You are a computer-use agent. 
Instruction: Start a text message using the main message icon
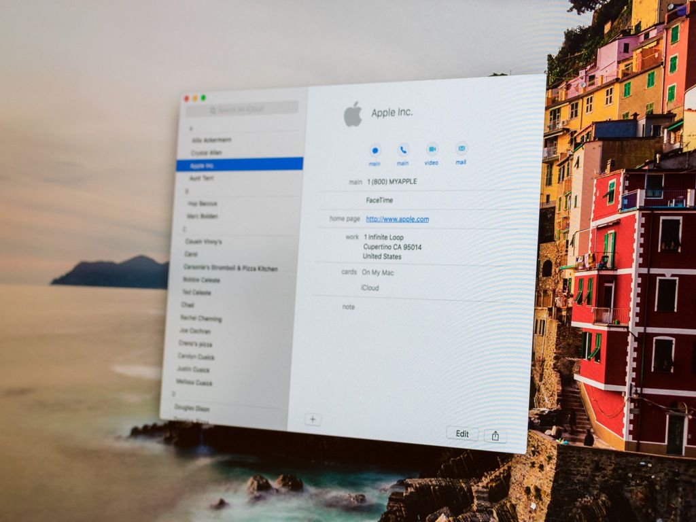tap(375, 150)
